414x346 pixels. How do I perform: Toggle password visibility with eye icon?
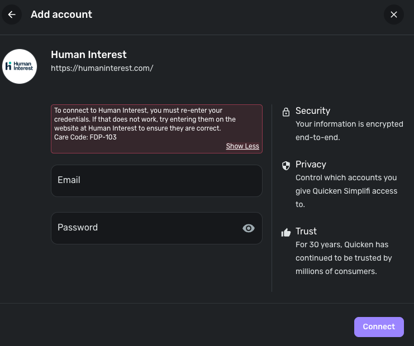(249, 228)
